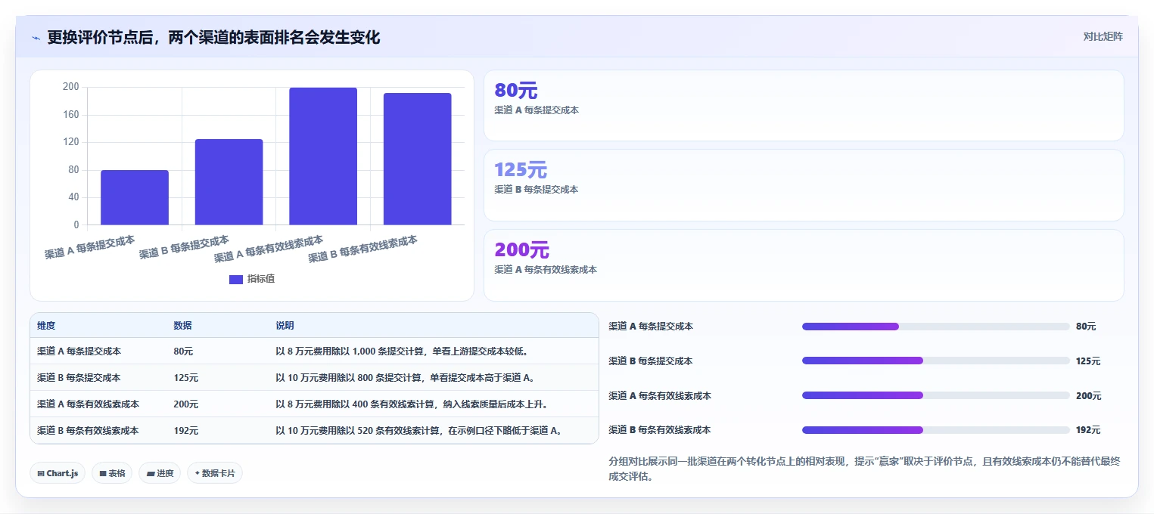Viewport: 1154px width, 514px height.
Task: Click the 125元 value in table
Action: tap(185, 378)
